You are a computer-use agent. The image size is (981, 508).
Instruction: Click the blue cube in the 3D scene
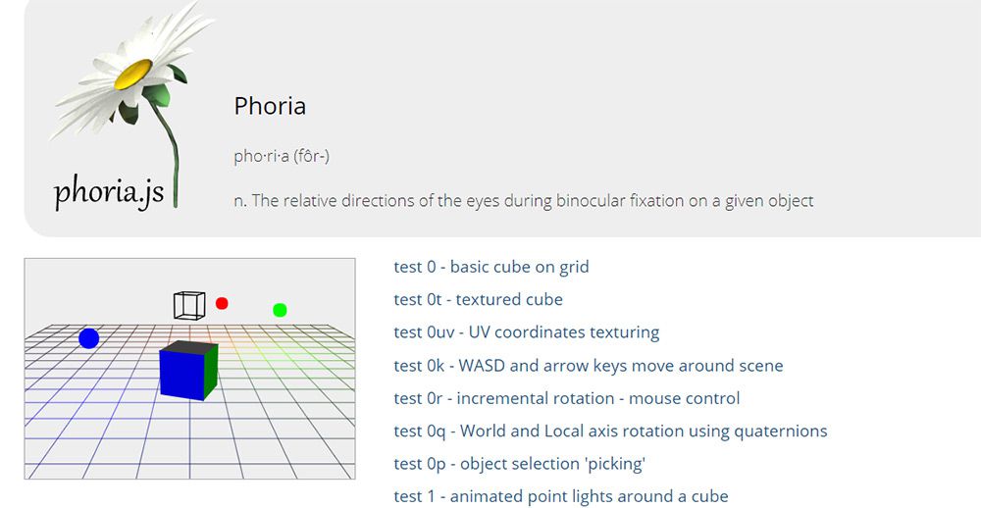tap(181, 371)
